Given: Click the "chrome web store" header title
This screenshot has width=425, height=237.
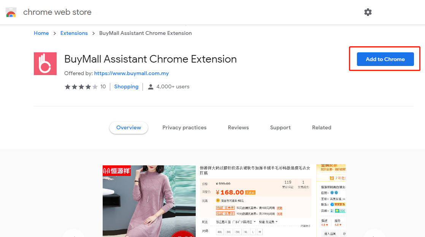Looking at the screenshot, I should tap(57, 12).
